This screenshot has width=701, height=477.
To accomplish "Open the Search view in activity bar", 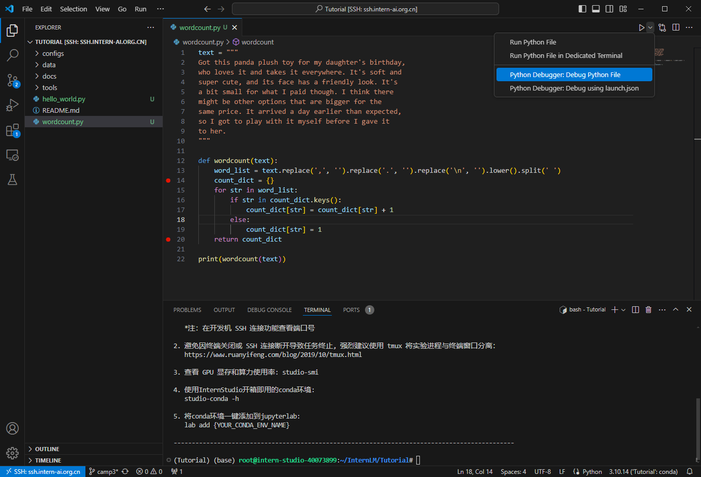I will coord(12,55).
